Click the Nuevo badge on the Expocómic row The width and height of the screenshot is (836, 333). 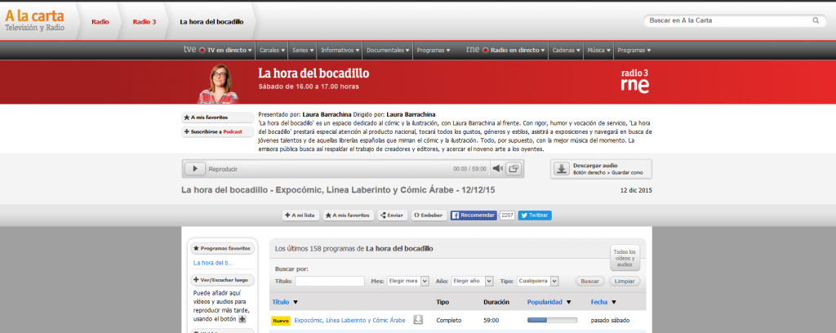tap(281, 321)
